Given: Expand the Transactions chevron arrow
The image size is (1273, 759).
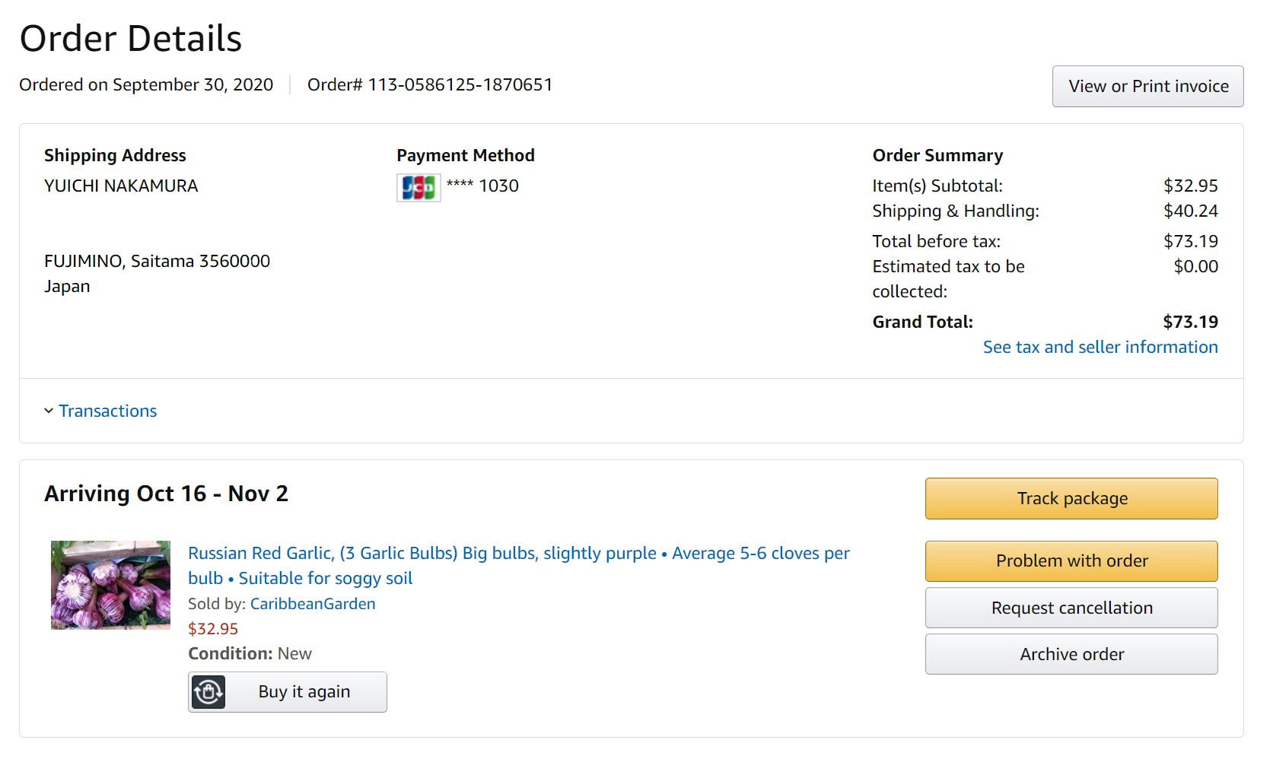Looking at the screenshot, I should coord(49,411).
